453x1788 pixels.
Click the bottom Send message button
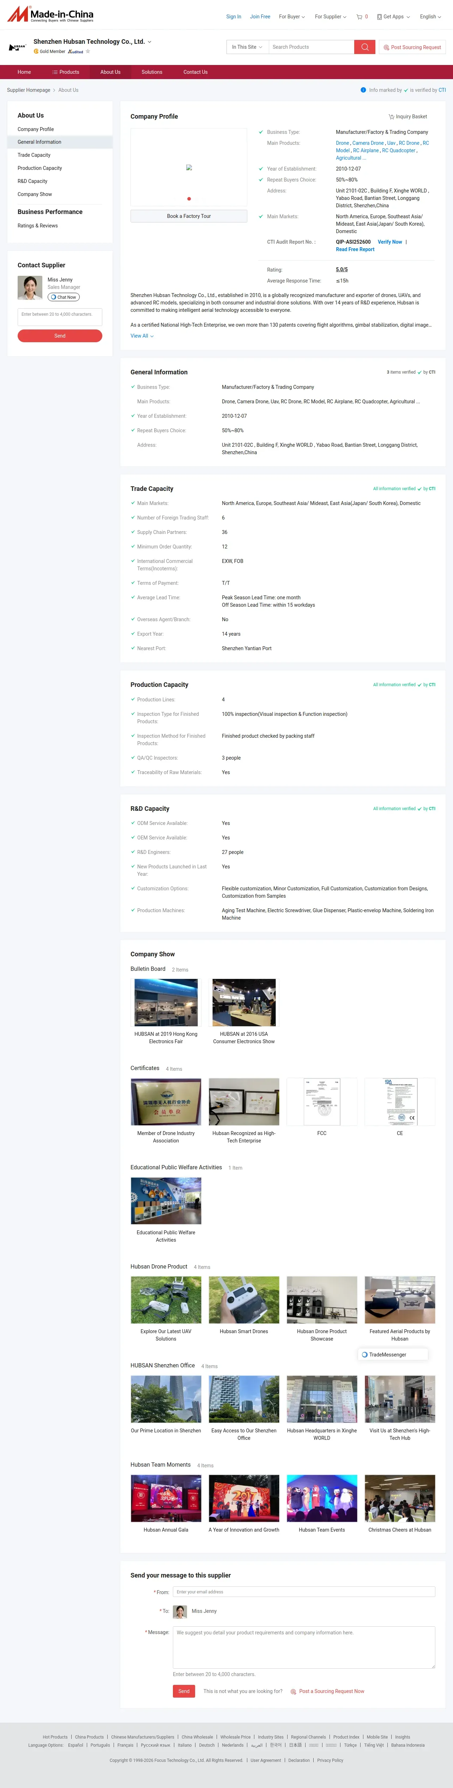point(184,1692)
